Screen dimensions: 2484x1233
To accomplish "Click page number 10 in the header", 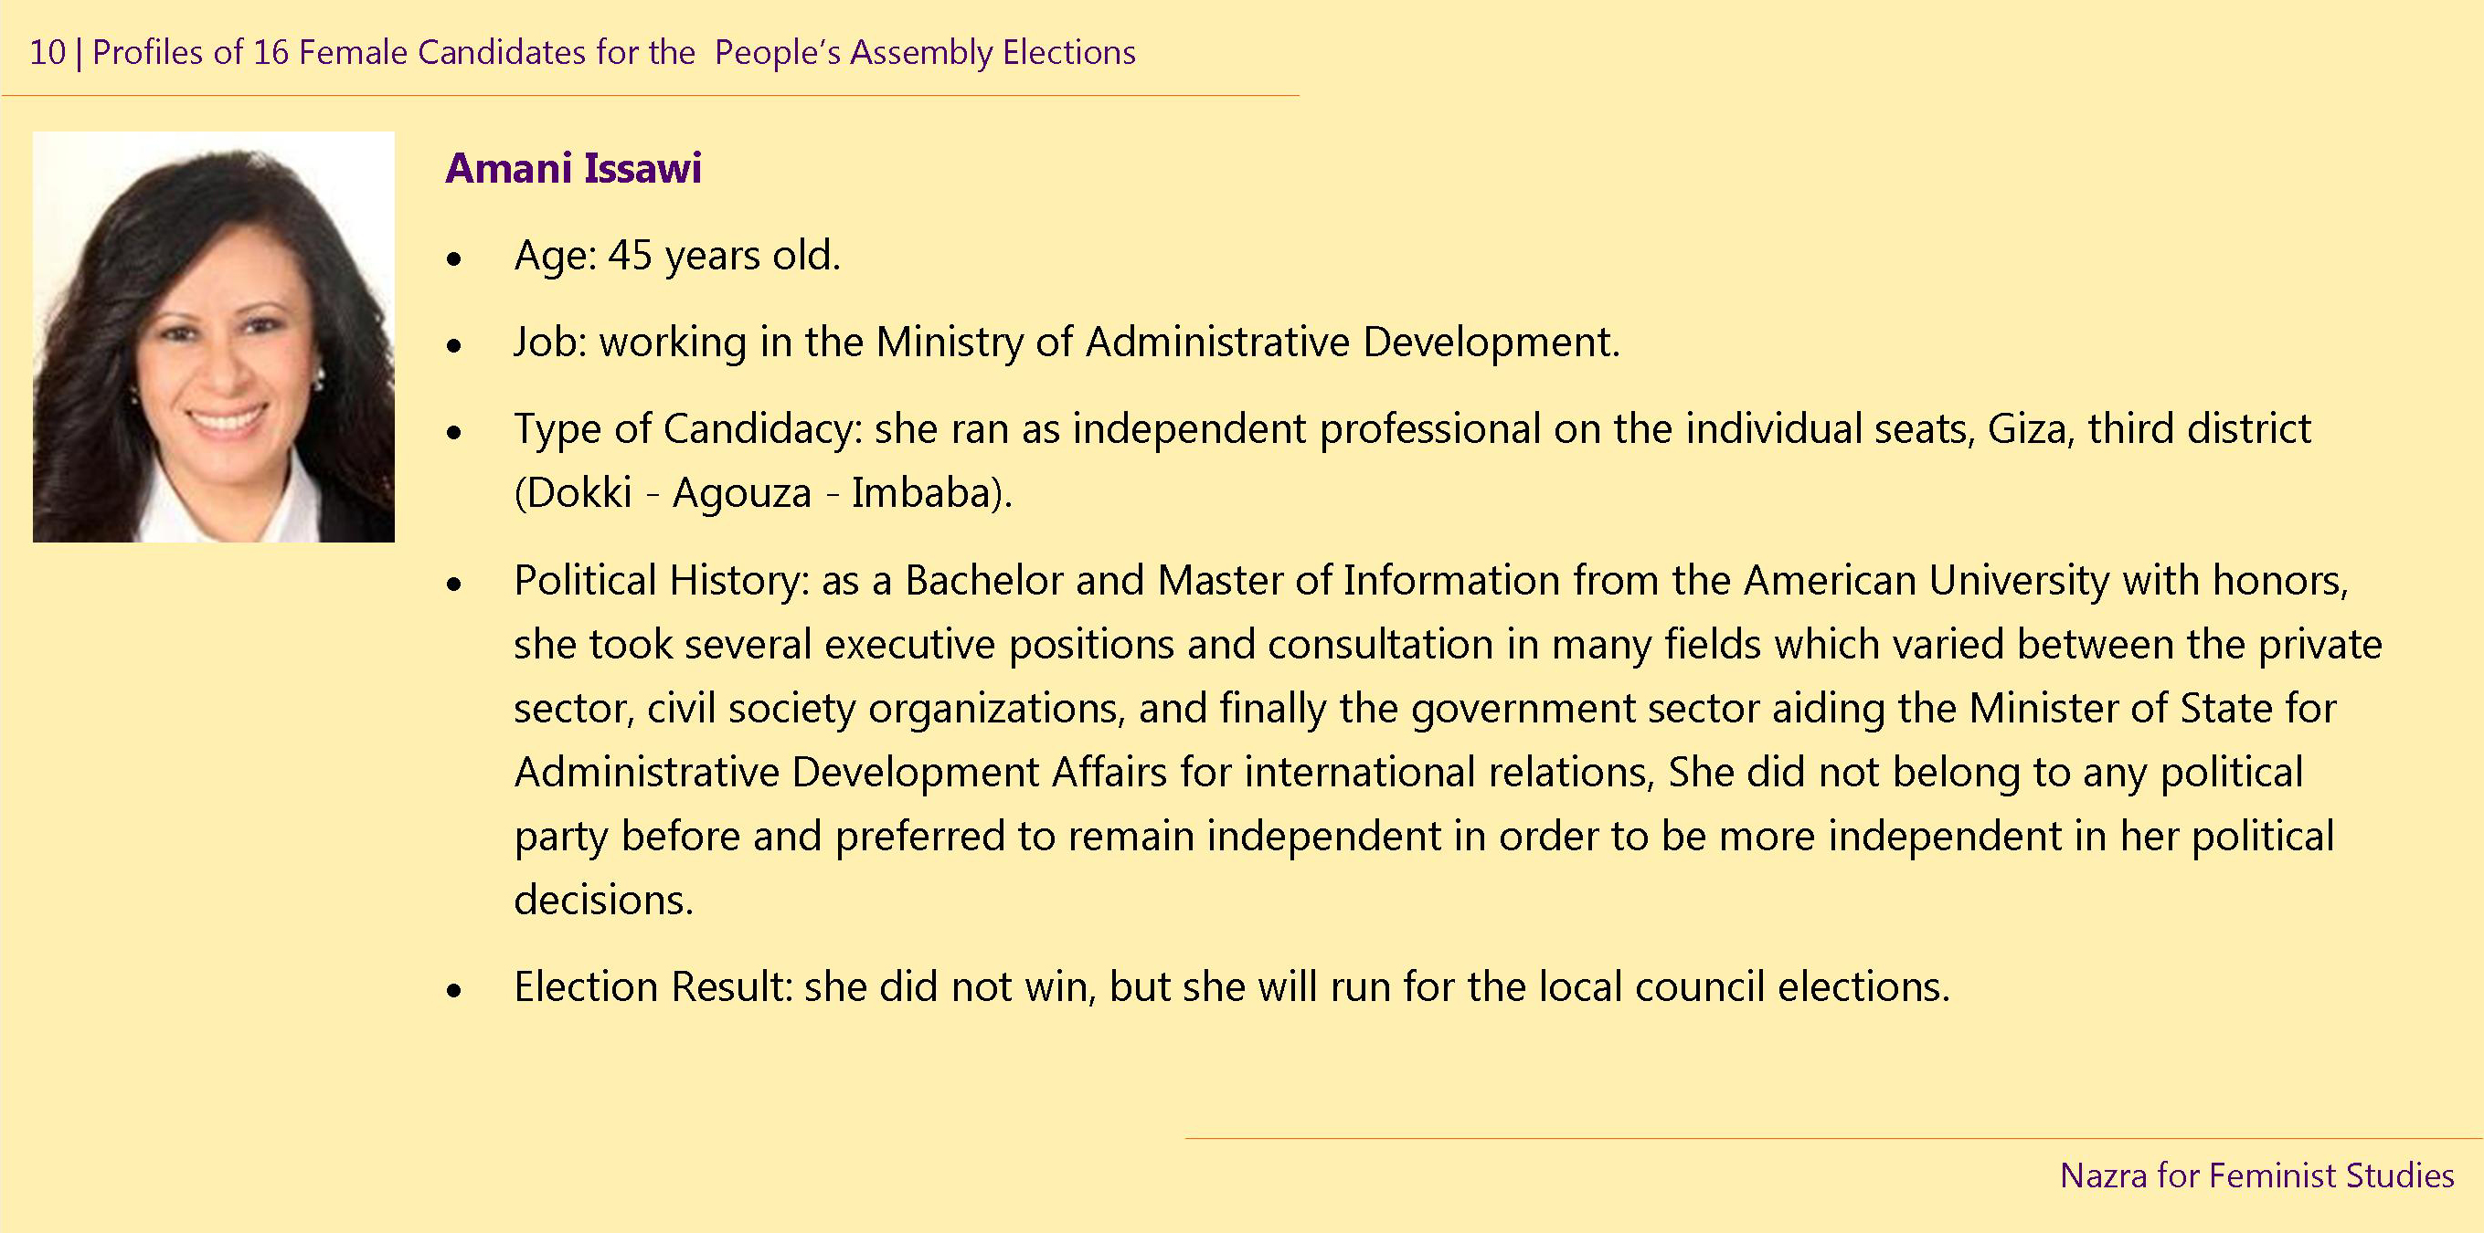I will (x=48, y=52).
